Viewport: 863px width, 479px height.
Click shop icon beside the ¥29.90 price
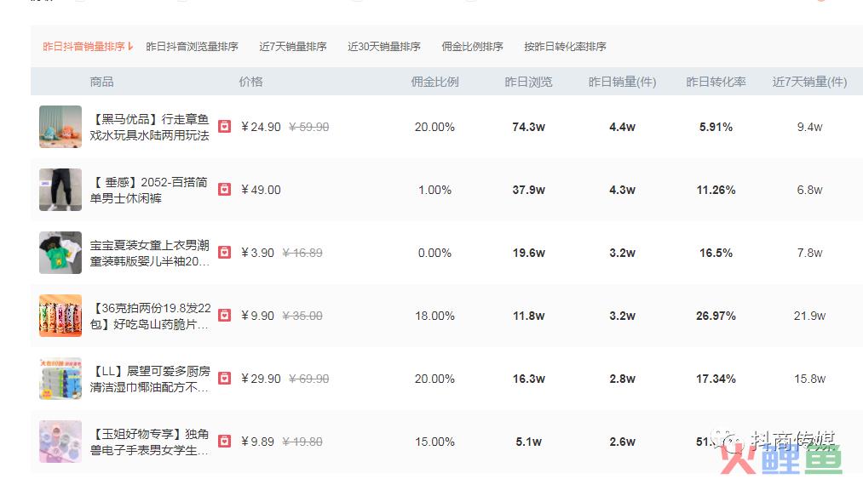225,379
